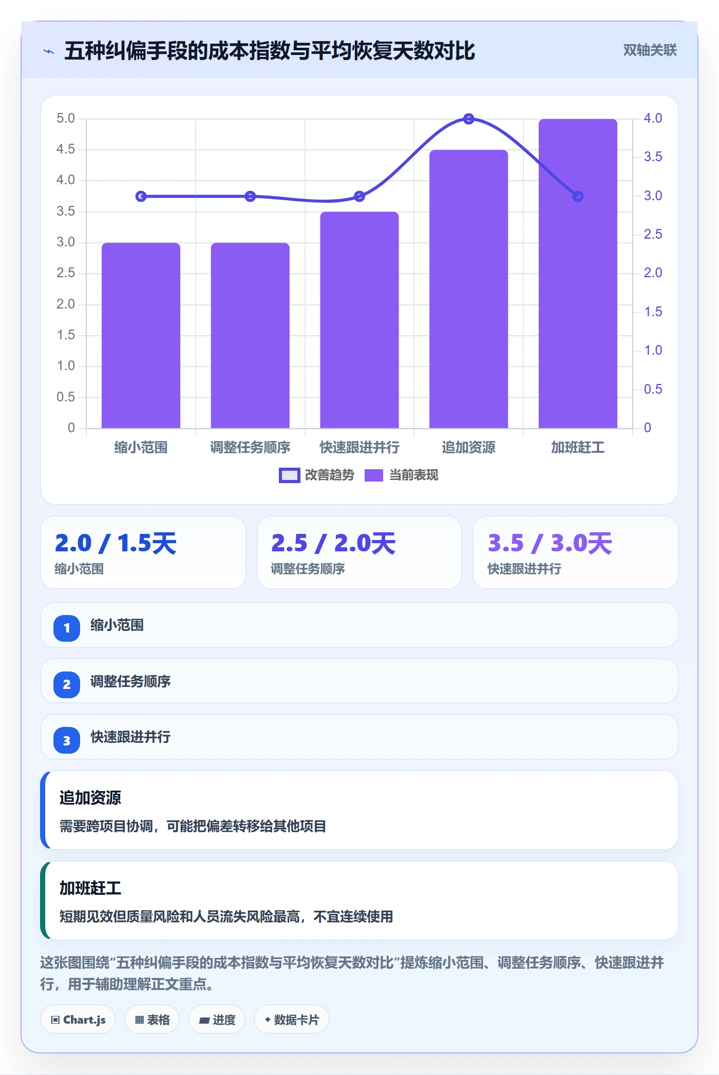
Task: Click the right axis value 4.0
Action: click(653, 118)
